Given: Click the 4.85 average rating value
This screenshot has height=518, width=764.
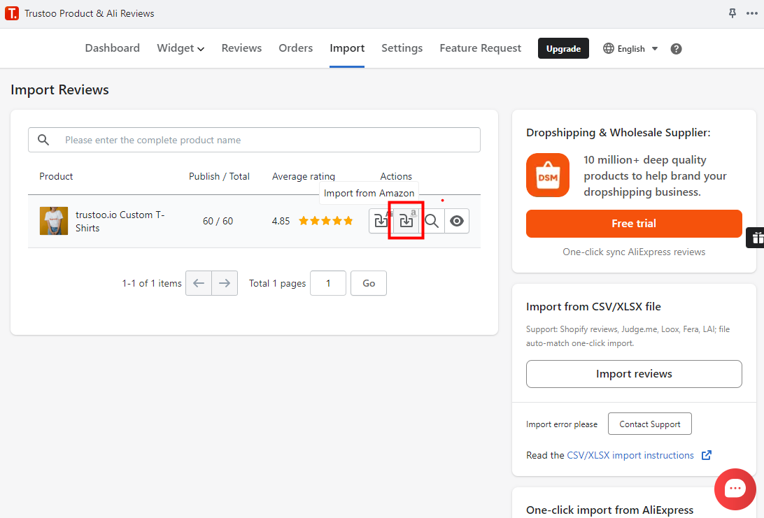Looking at the screenshot, I should (x=281, y=221).
